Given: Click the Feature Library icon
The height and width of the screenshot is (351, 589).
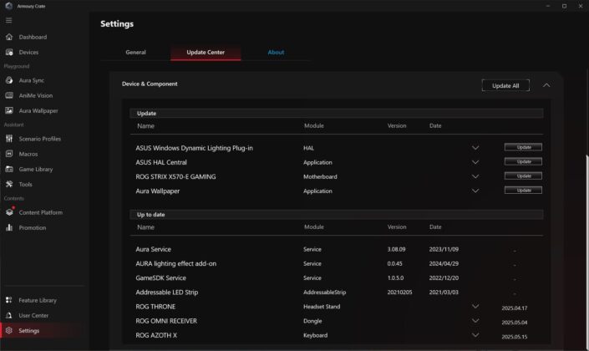Looking at the screenshot, I should pos(8,300).
